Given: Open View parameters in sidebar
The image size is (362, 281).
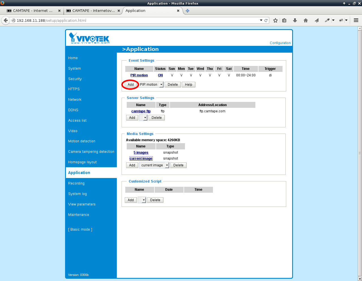Looking at the screenshot, I should (82, 204).
